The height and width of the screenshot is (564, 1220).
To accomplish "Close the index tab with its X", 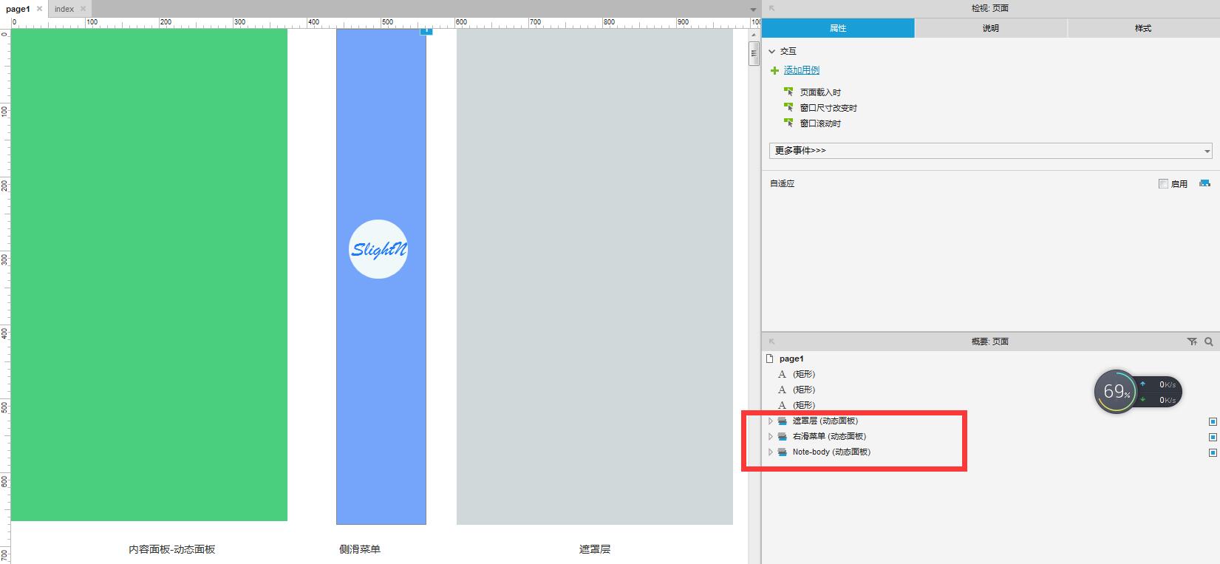I will pos(83,9).
